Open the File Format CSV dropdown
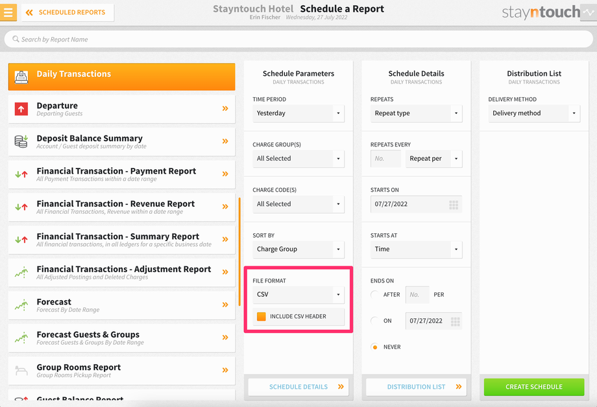The width and height of the screenshot is (597, 407). click(298, 295)
